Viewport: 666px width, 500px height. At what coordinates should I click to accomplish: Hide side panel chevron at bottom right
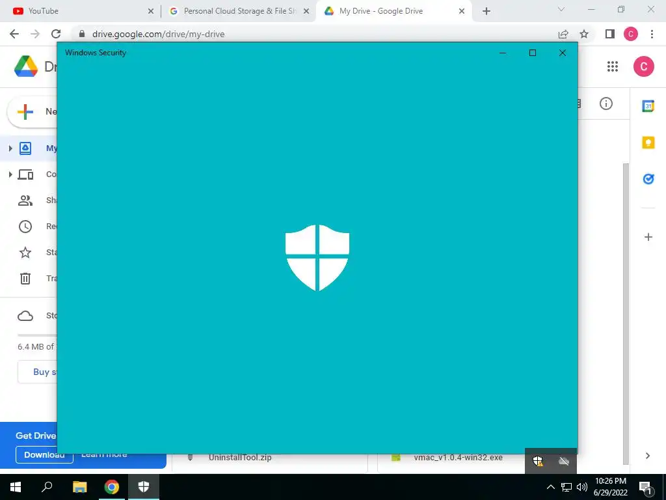click(648, 456)
